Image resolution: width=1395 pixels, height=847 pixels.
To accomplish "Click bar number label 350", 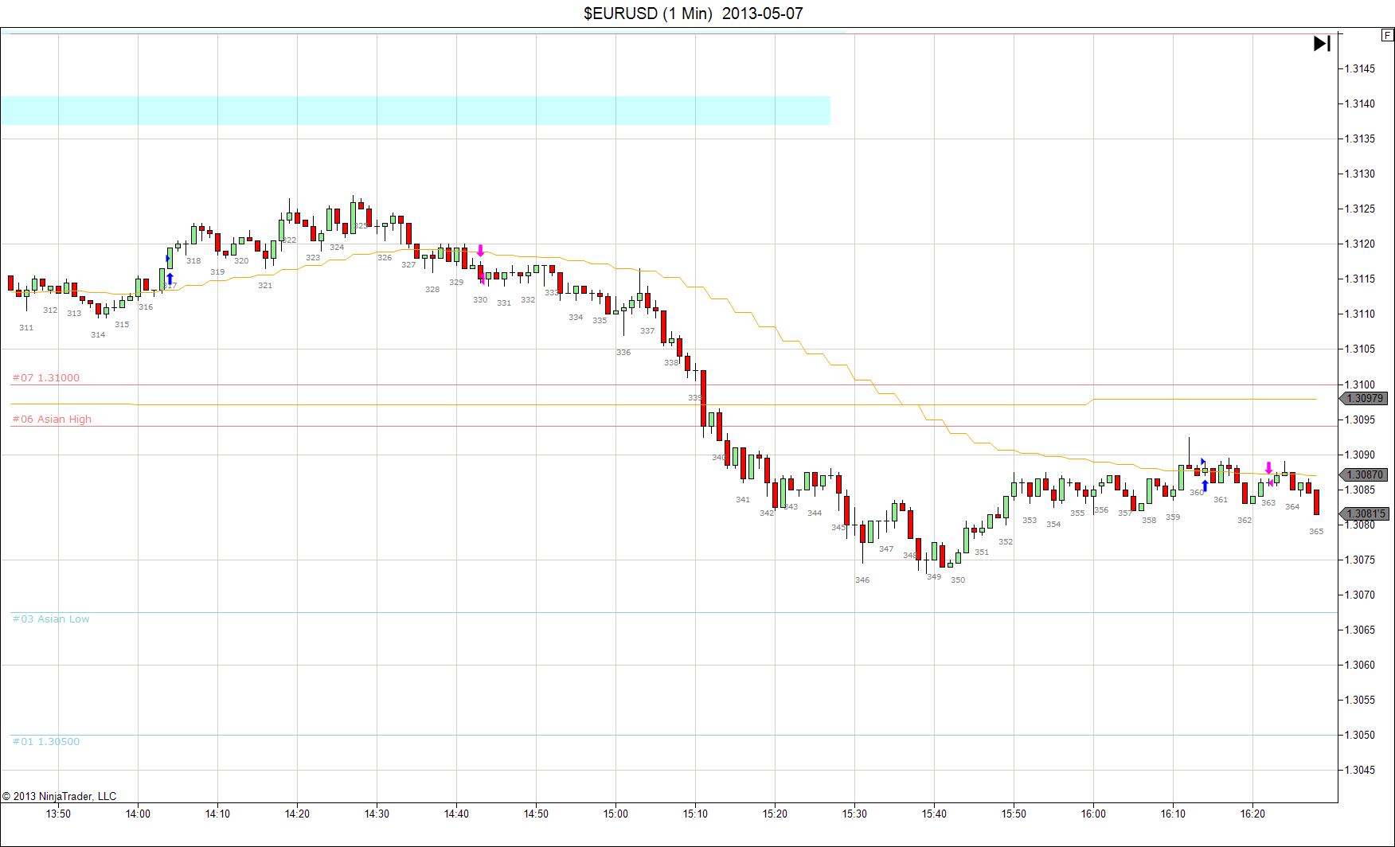I will [958, 580].
